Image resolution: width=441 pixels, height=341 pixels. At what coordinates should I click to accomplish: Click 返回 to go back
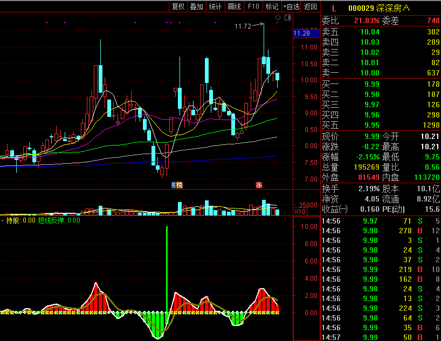pos(310,6)
